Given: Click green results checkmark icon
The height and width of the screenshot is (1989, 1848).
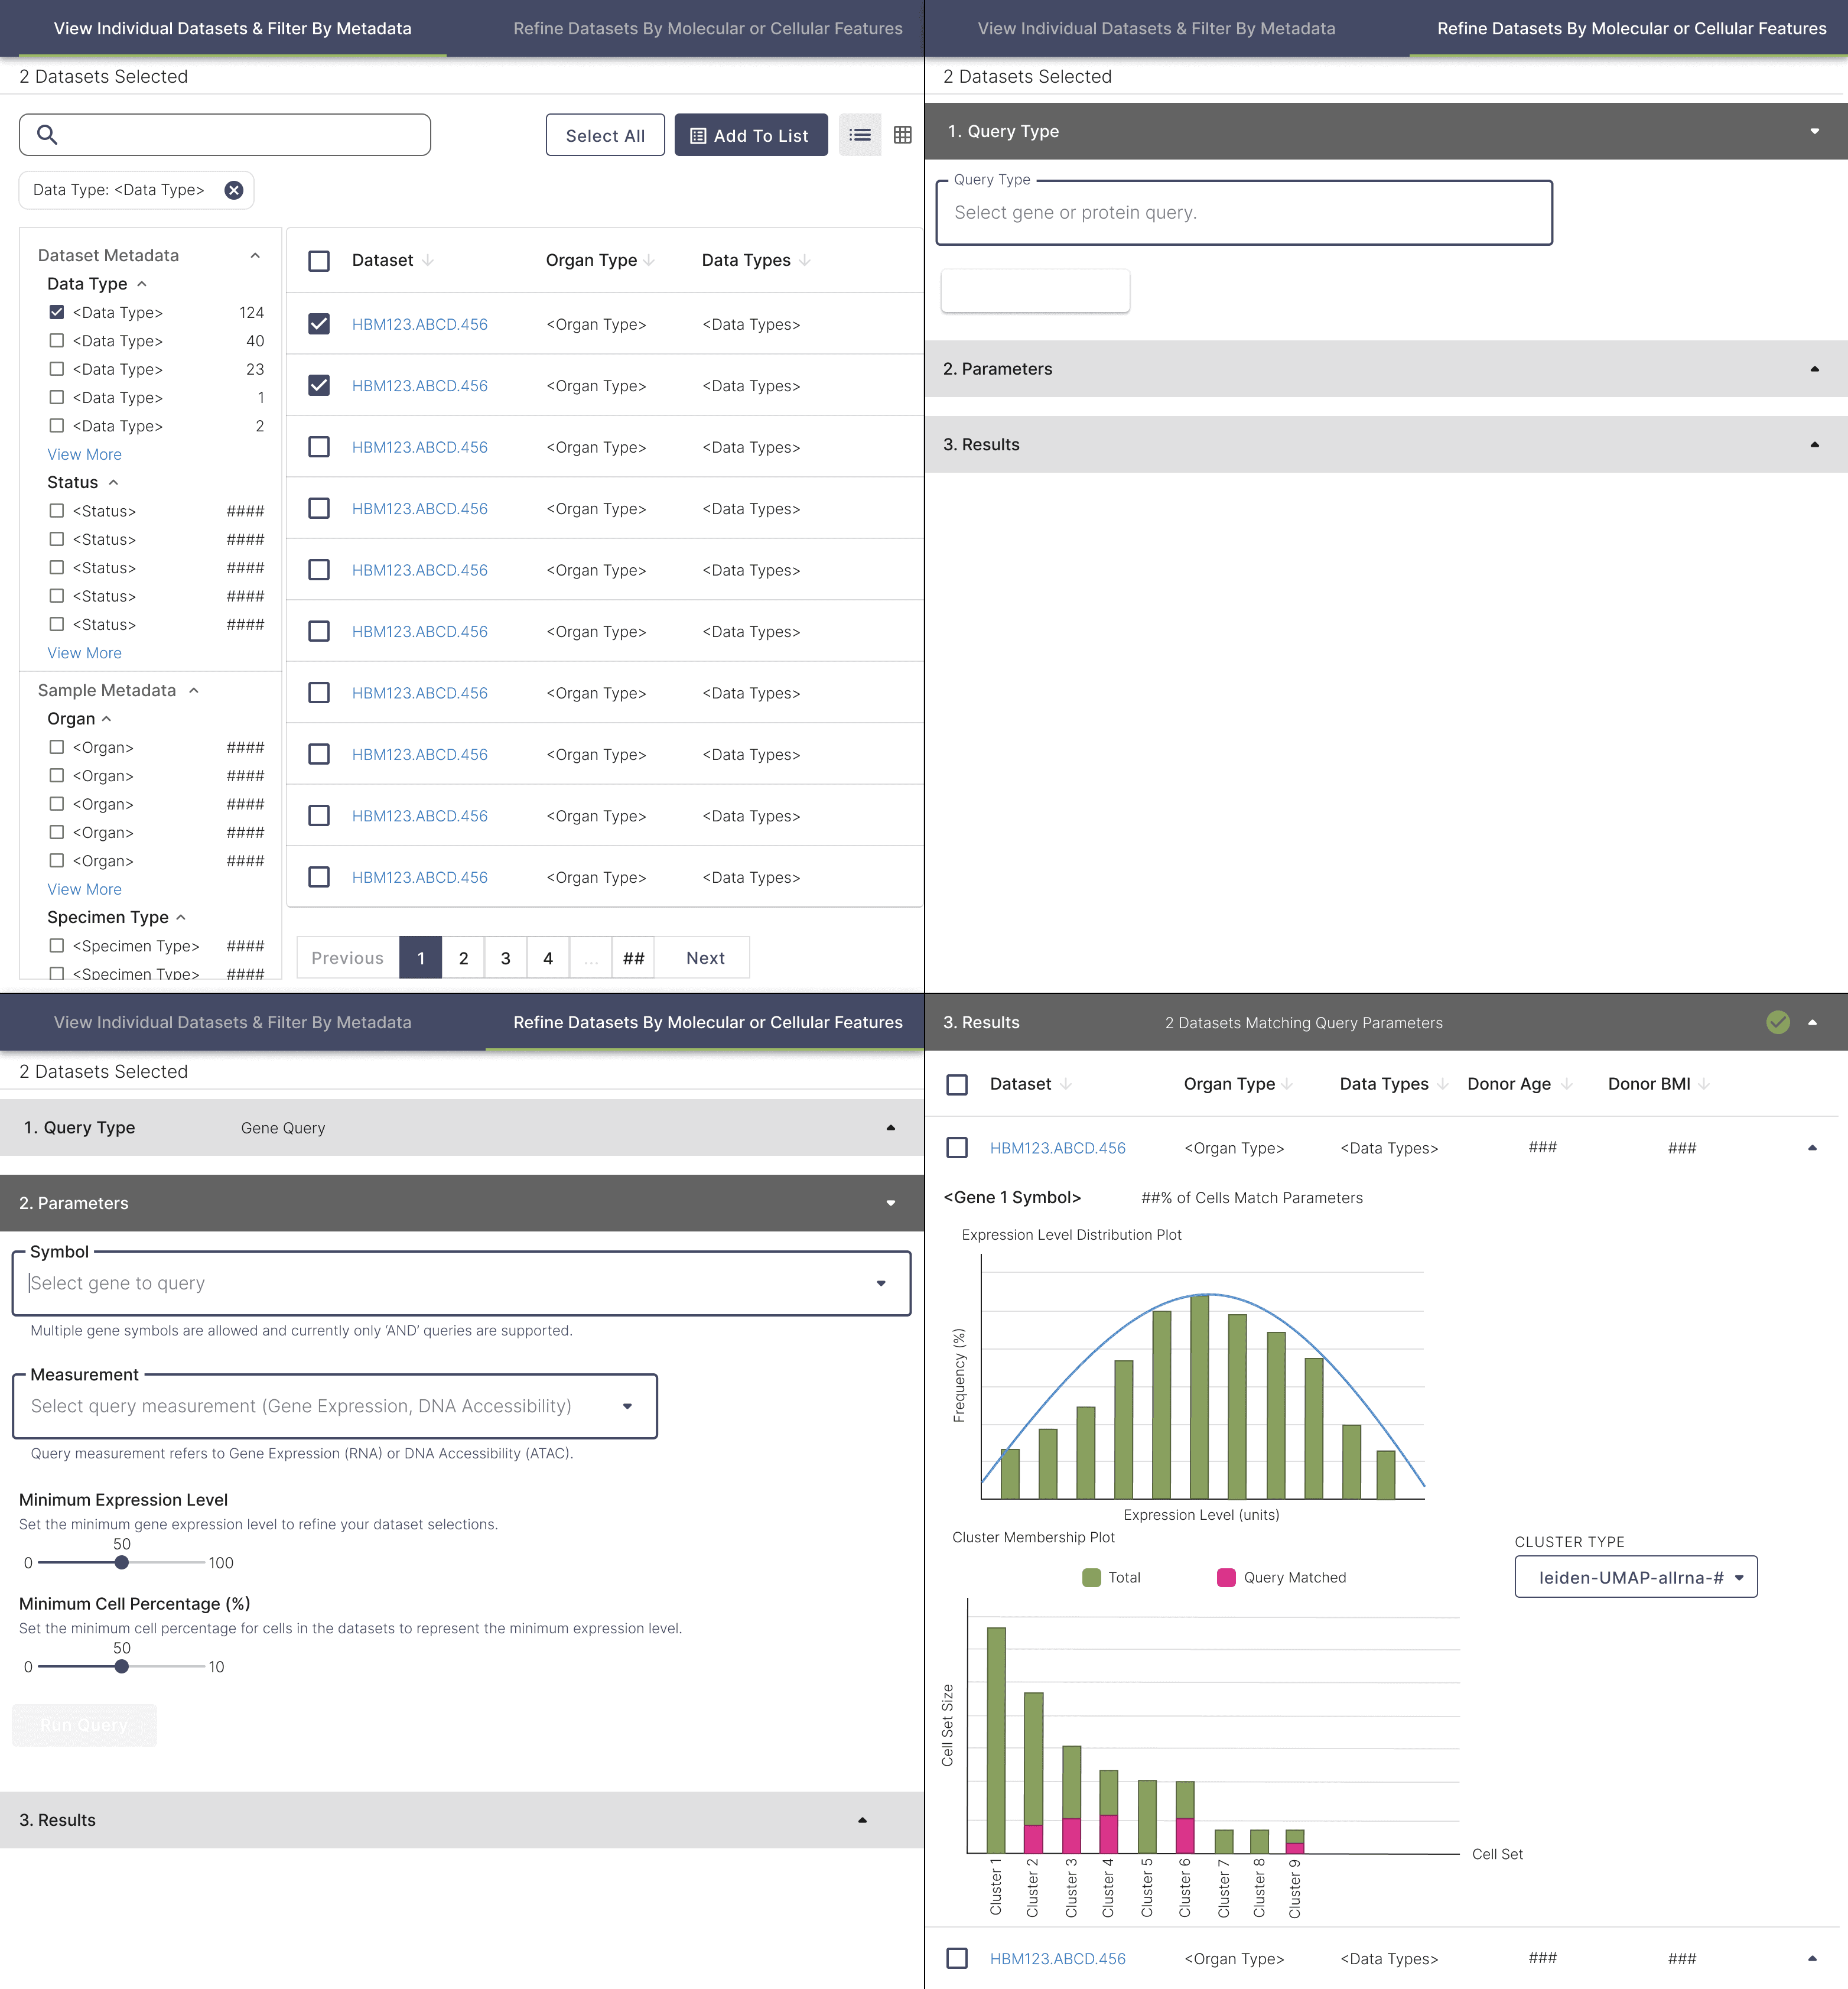Looking at the screenshot, I should pos(1777,1022).
